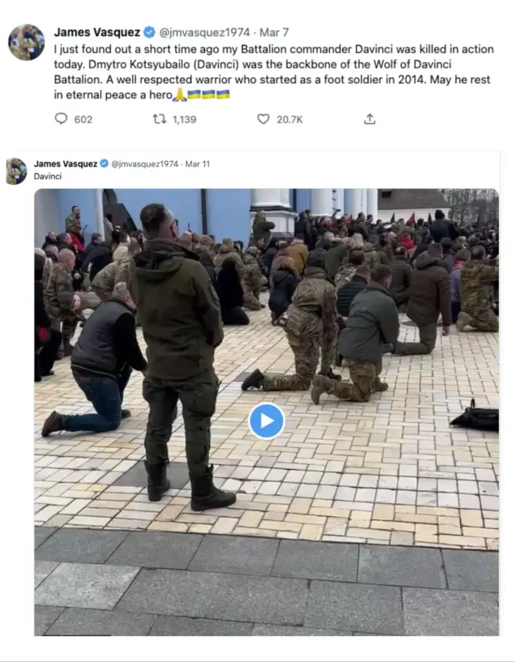Click verified badge in Mar 11 tweet
The height and width of the screenshot is (662, 515).
click(104, 164)
